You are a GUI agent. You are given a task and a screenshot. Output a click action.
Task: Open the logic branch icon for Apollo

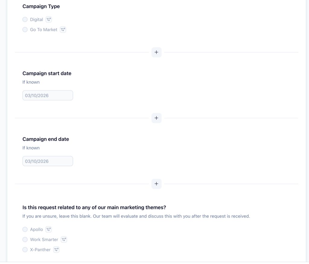(x=49, y=230)
